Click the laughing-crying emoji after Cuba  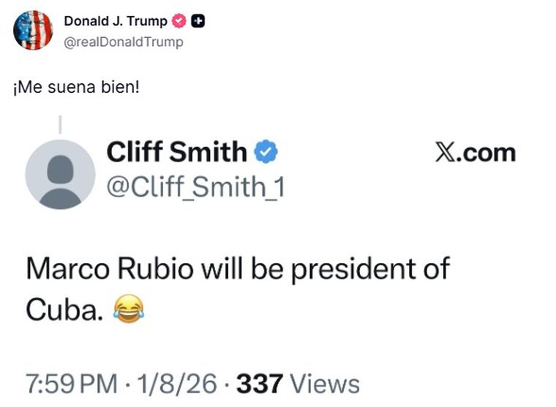(x=129, y=311)
